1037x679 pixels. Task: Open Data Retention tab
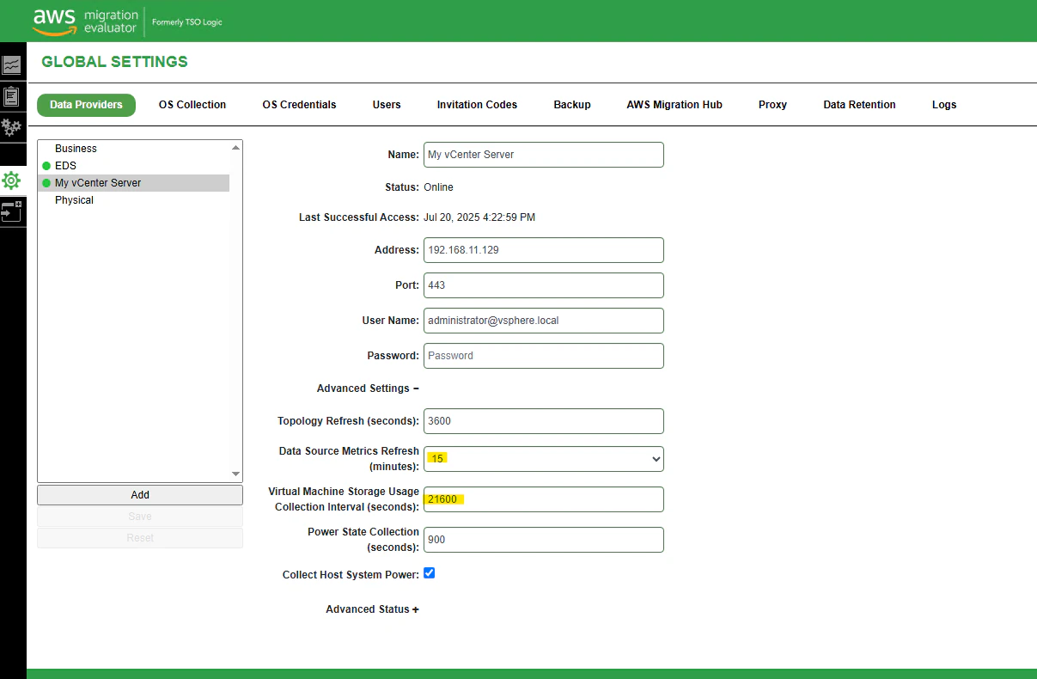(859, 105)
